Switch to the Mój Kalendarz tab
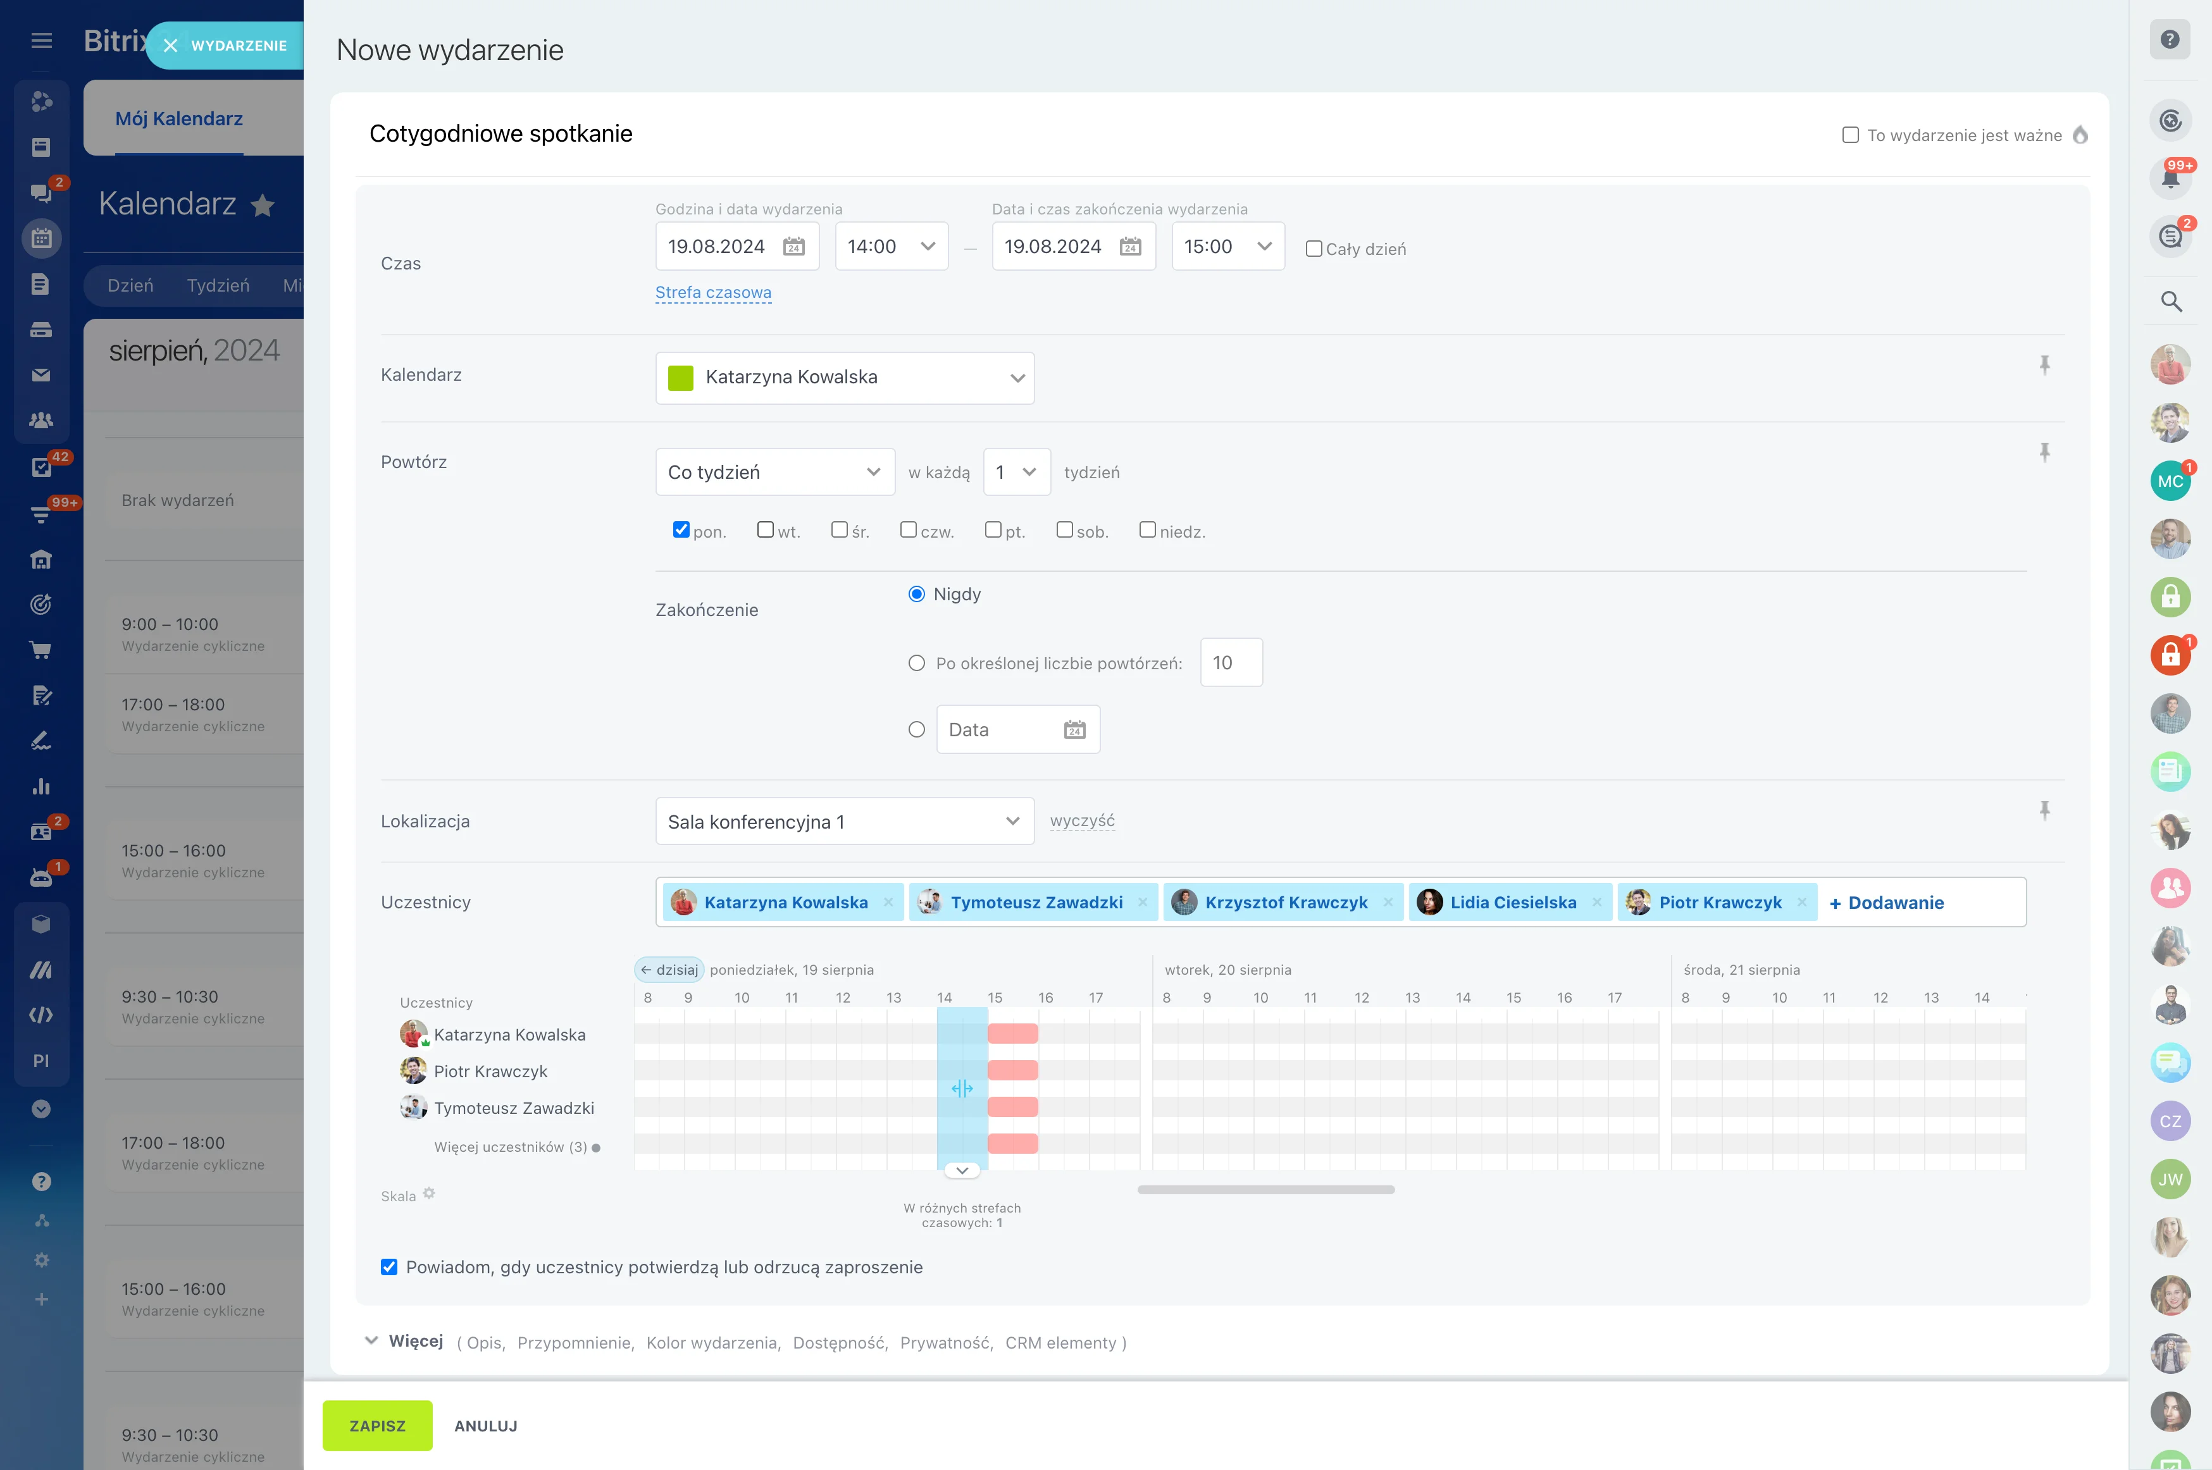 pos(179,119)
